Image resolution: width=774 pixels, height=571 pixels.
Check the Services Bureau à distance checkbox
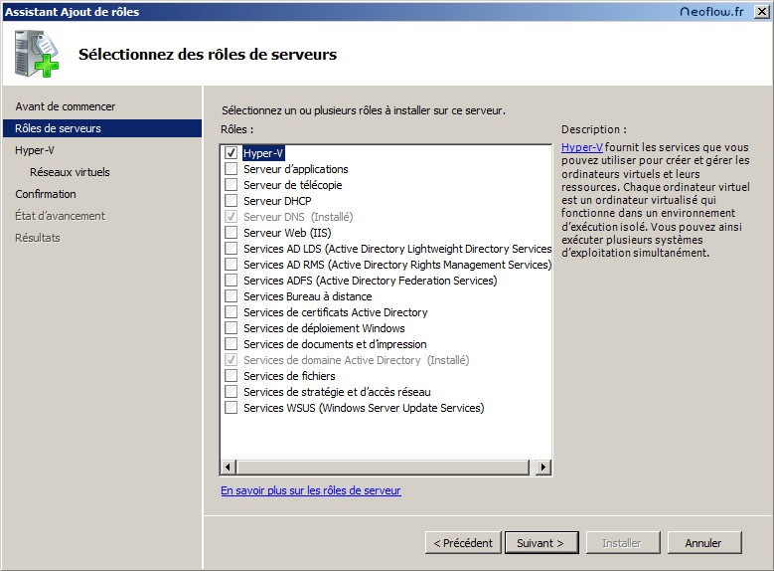pyautogui.click(x=231, y=296)
